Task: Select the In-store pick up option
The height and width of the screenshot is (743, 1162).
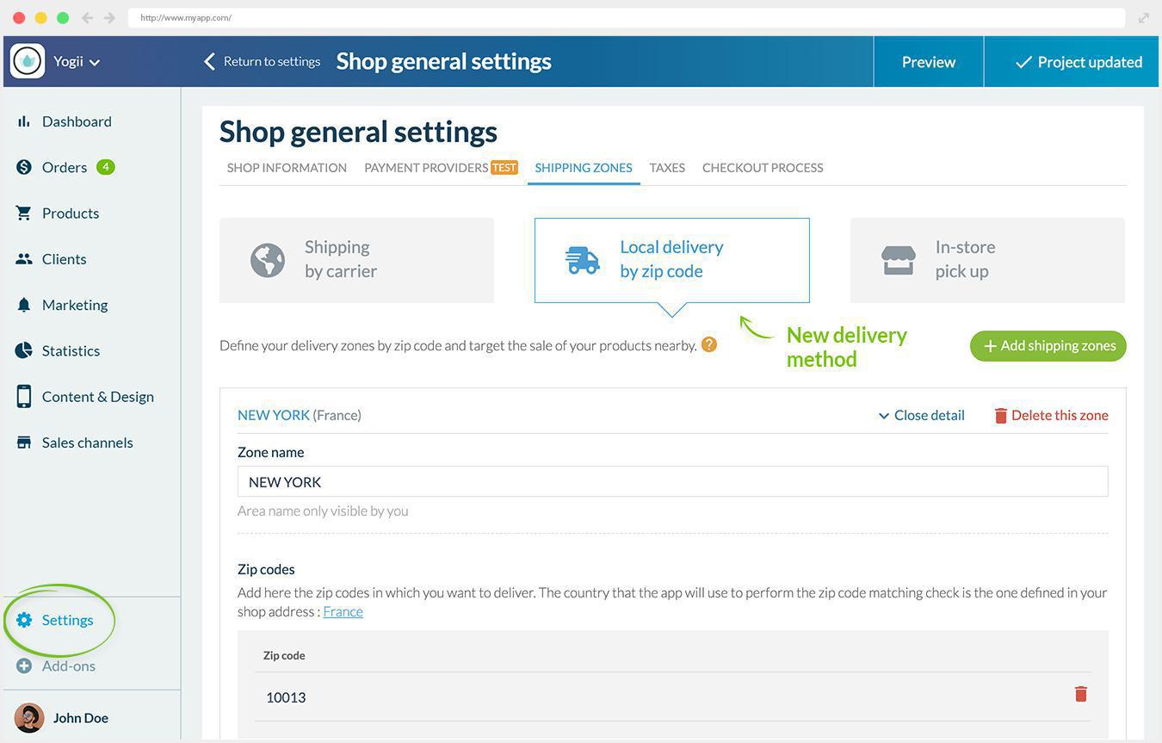Action: pyautogui.click(x=986, y=259)
